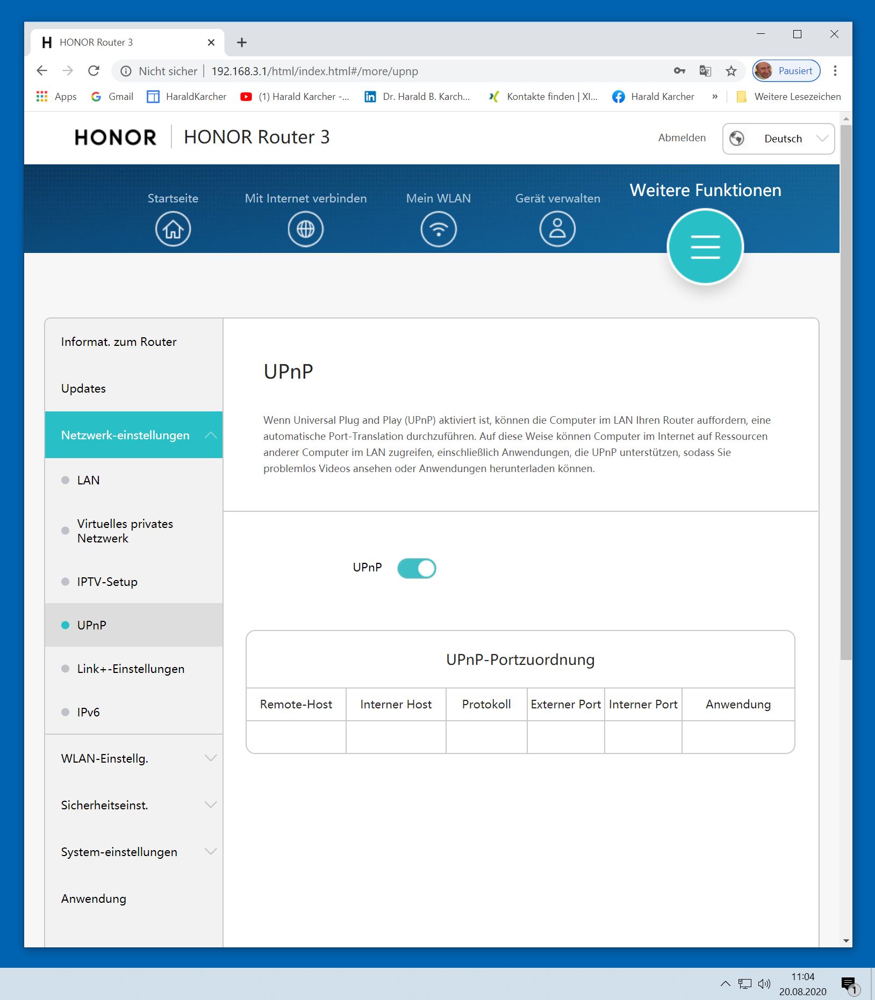Expand the Sicherheitseinst. section
Screen dimensions: 875x1000
(134, 805)
